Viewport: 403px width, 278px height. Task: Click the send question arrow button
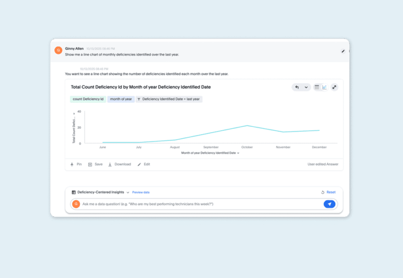point(329,204)
